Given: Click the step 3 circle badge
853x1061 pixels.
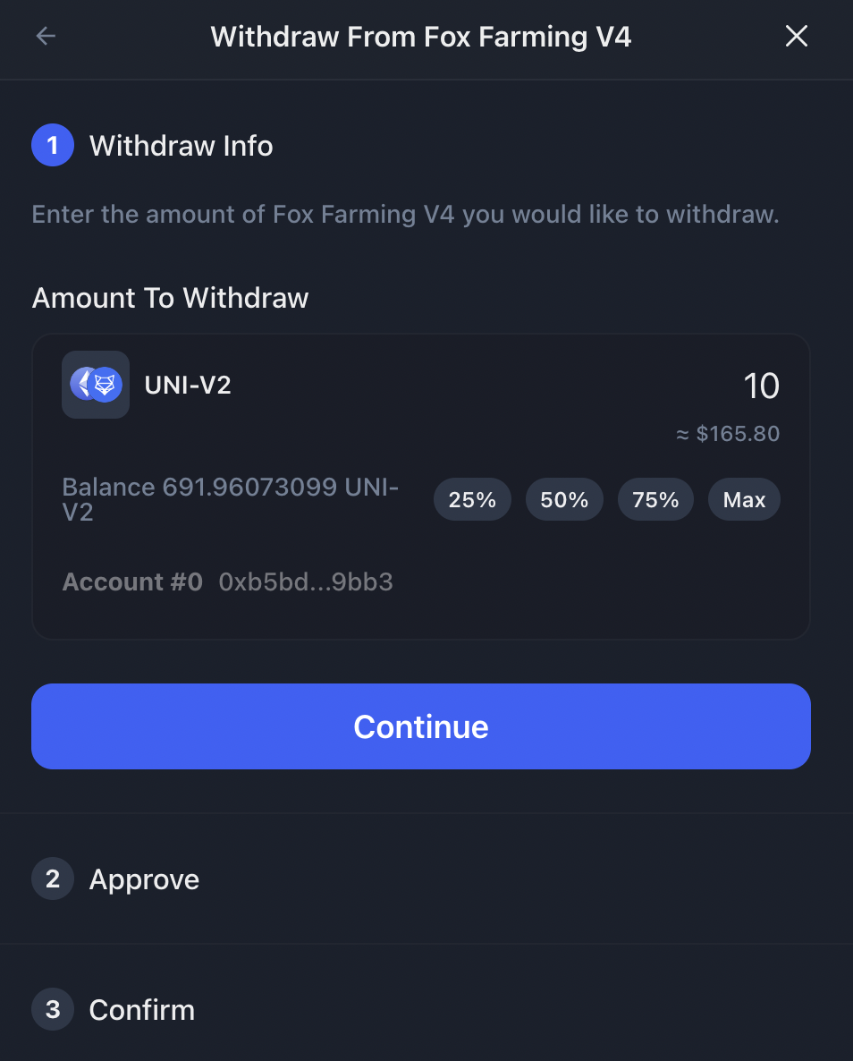Looking at the screenshot, I should coord(53,1010).
